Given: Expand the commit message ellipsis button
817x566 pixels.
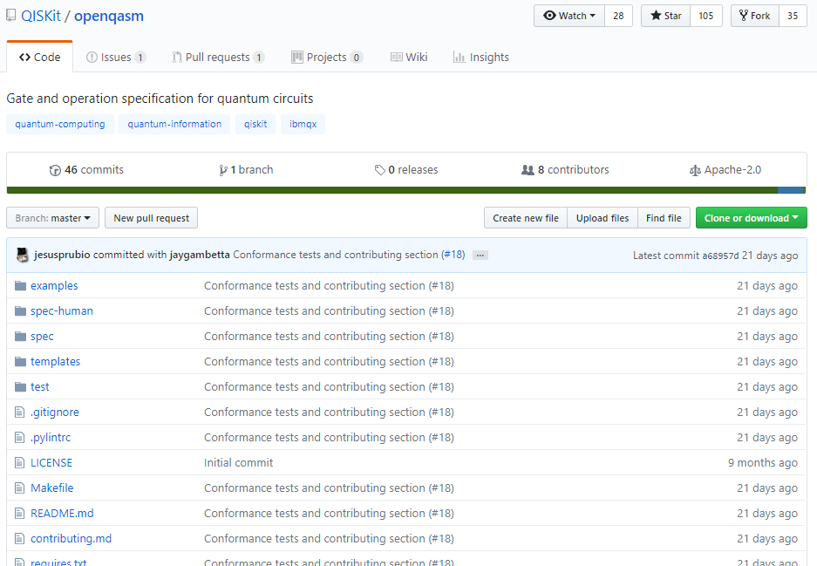Looking at the screenshot, I should 480,256.
